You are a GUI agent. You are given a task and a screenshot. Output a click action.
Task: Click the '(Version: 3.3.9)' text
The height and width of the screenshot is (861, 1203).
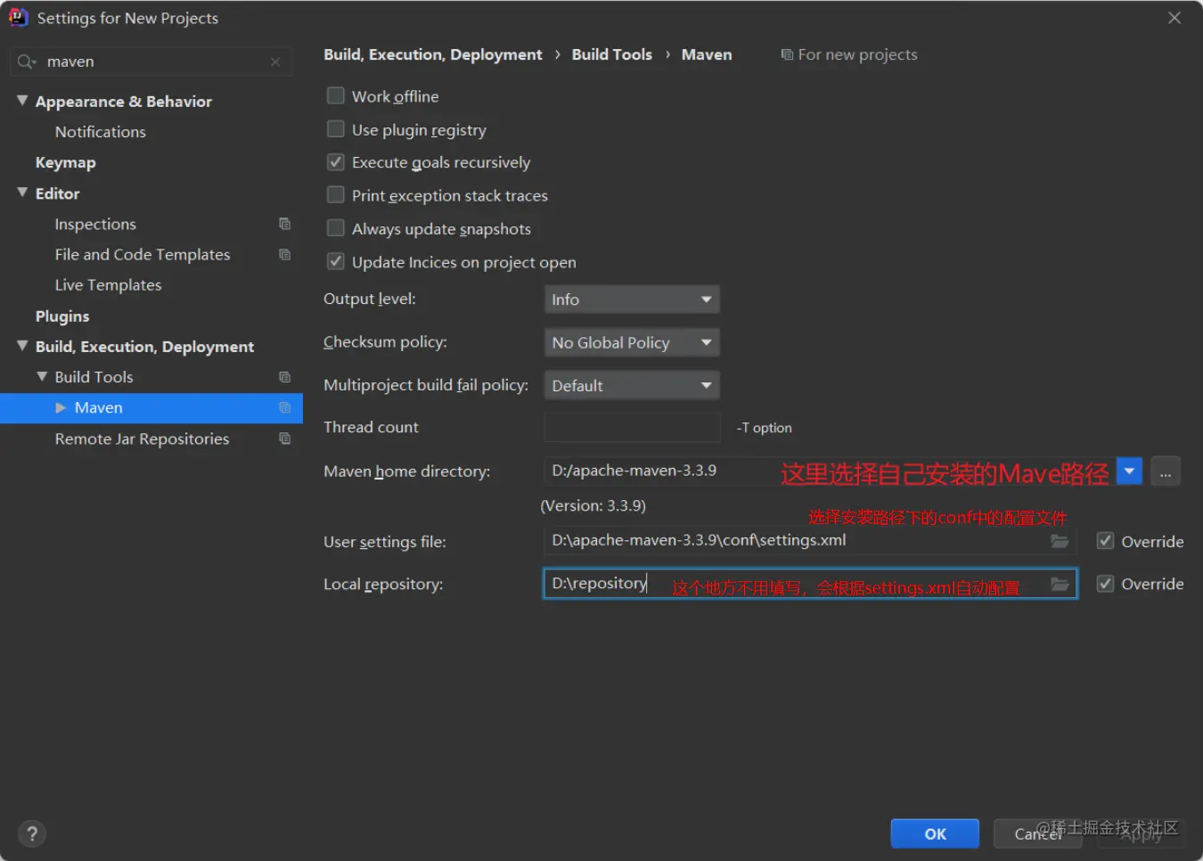pos(593,505)
